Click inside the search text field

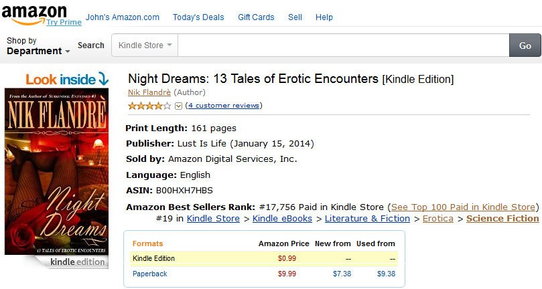tap(343, 45)
